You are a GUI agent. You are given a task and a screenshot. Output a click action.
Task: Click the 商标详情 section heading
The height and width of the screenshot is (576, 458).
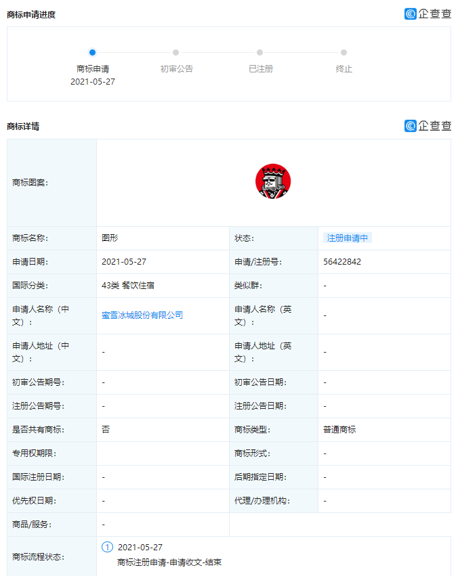(x=23, y=127)
